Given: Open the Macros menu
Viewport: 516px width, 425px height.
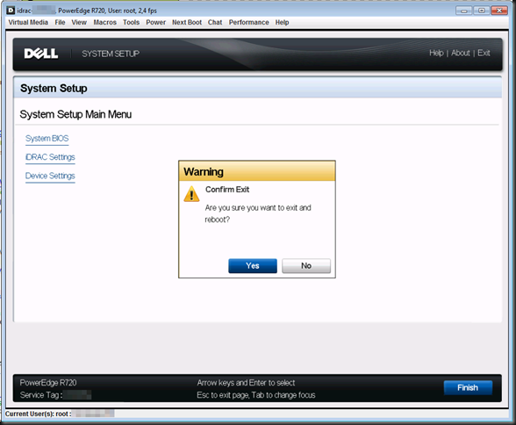Looking at the screenshot, I should (x=105, y=22).
